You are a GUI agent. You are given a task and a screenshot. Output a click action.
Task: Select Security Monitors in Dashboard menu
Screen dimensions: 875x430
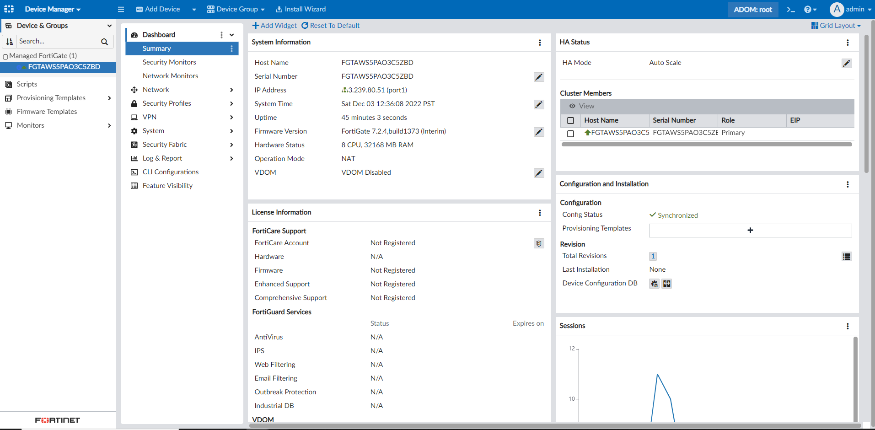[169, 62]
